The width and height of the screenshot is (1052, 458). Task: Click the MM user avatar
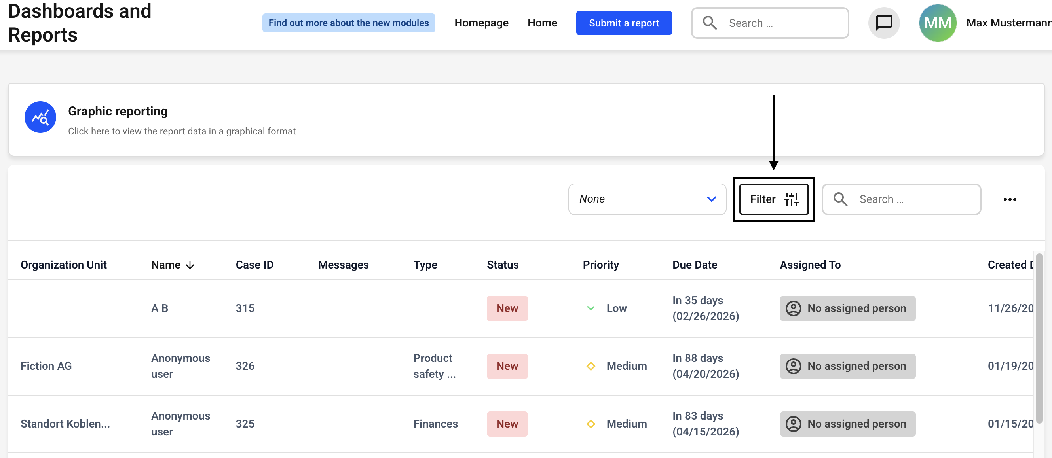click(x=937, y=23)
